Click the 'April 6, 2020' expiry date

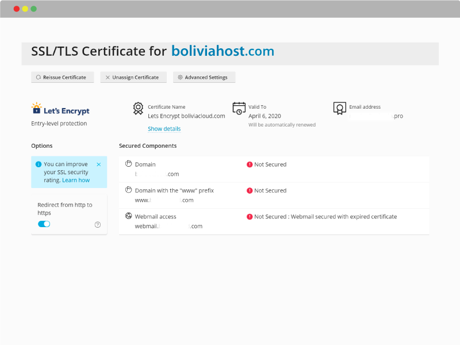click(x=264, y=116)
